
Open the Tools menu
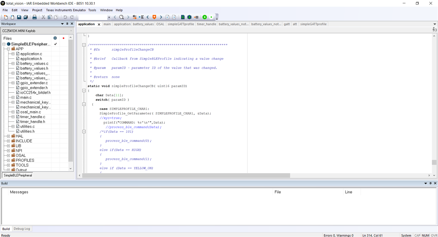click(x=92, y=10)
